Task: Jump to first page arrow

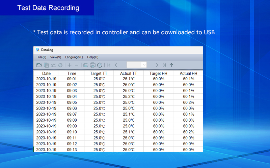Action: (x=109, y=65)
